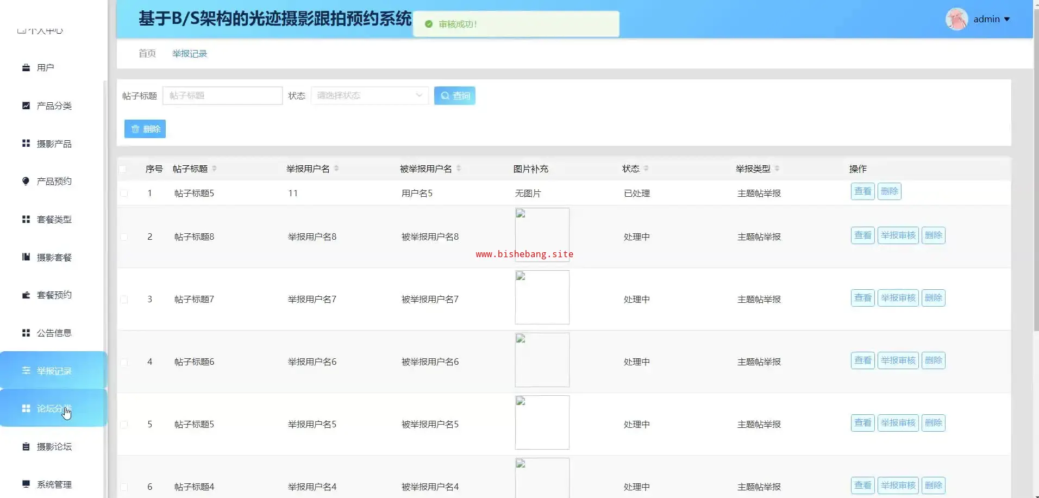Click the 产品预约 lightbulb icon
The image size is (1039, 498).
[26, 181]
